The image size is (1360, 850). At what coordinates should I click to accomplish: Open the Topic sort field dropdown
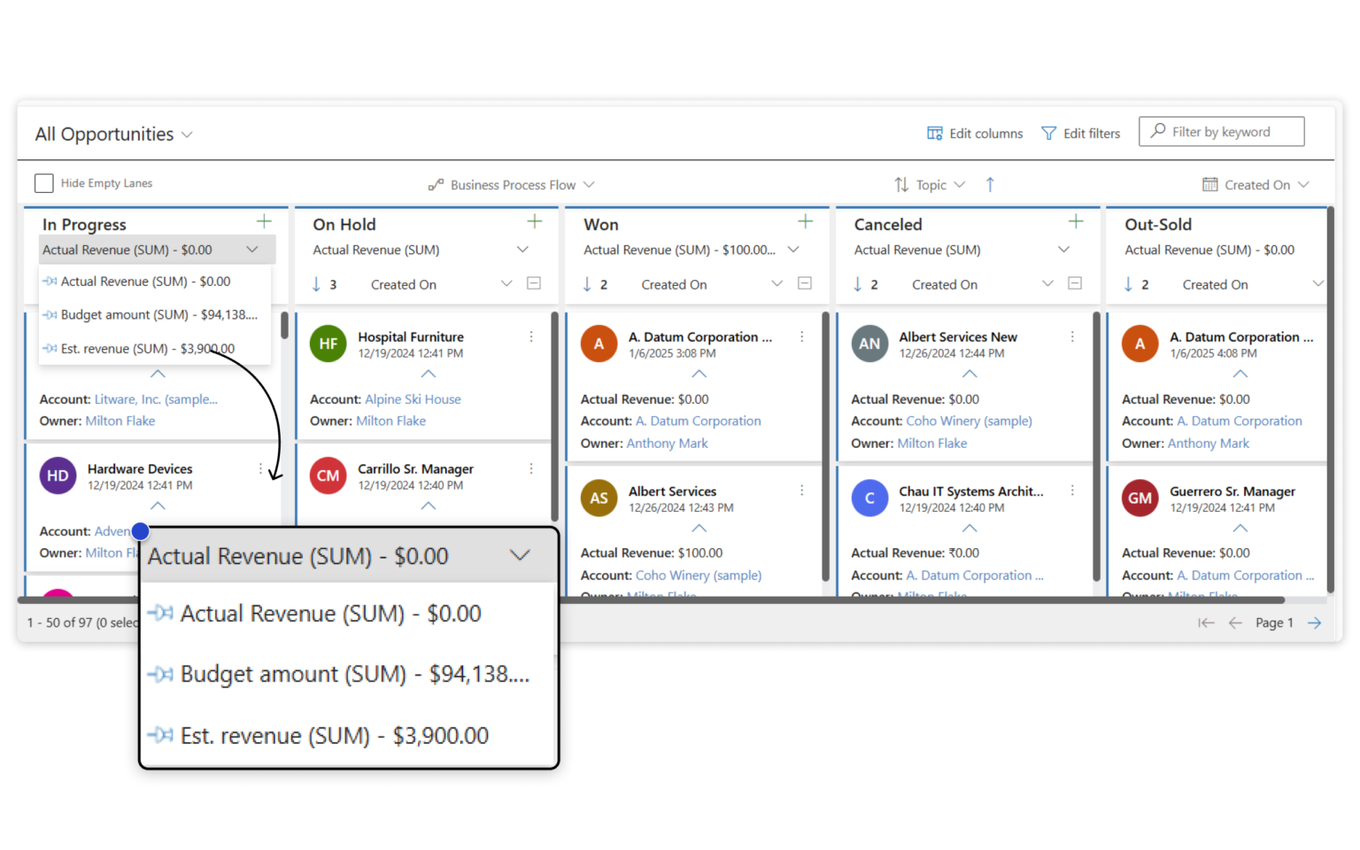click(930, 184)
